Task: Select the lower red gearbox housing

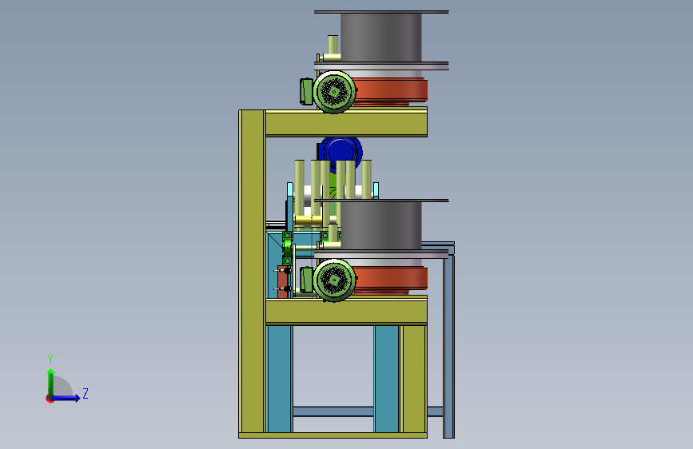Action: tap(391, 280)
